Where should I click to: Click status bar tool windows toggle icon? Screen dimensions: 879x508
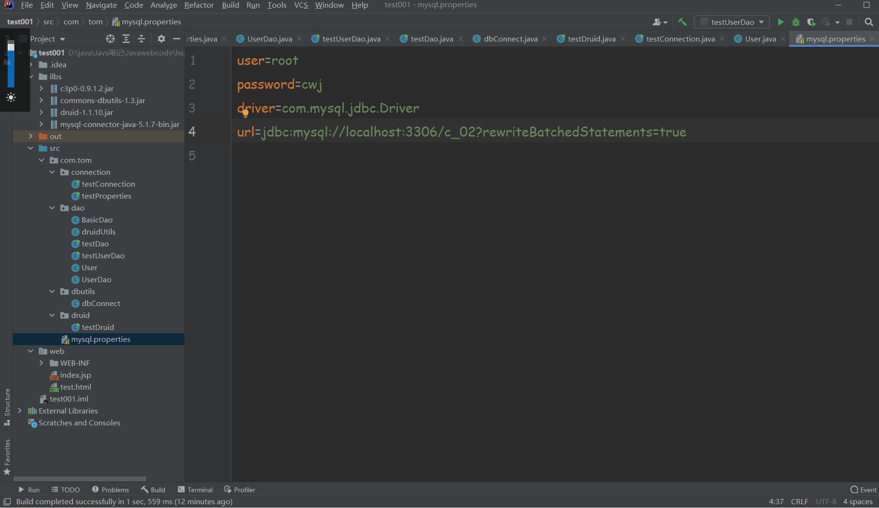pyautogui.click(x=7, y=501)
